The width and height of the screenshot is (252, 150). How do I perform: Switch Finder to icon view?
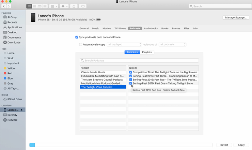coord(29,6)
